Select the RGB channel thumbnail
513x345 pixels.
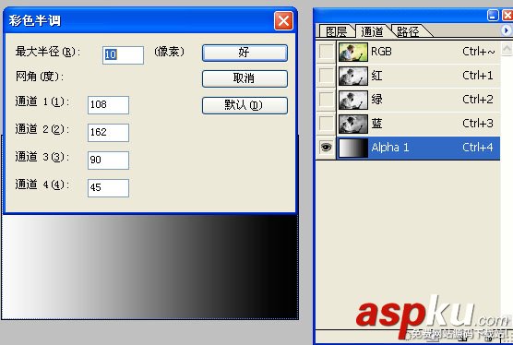point(353,52)
